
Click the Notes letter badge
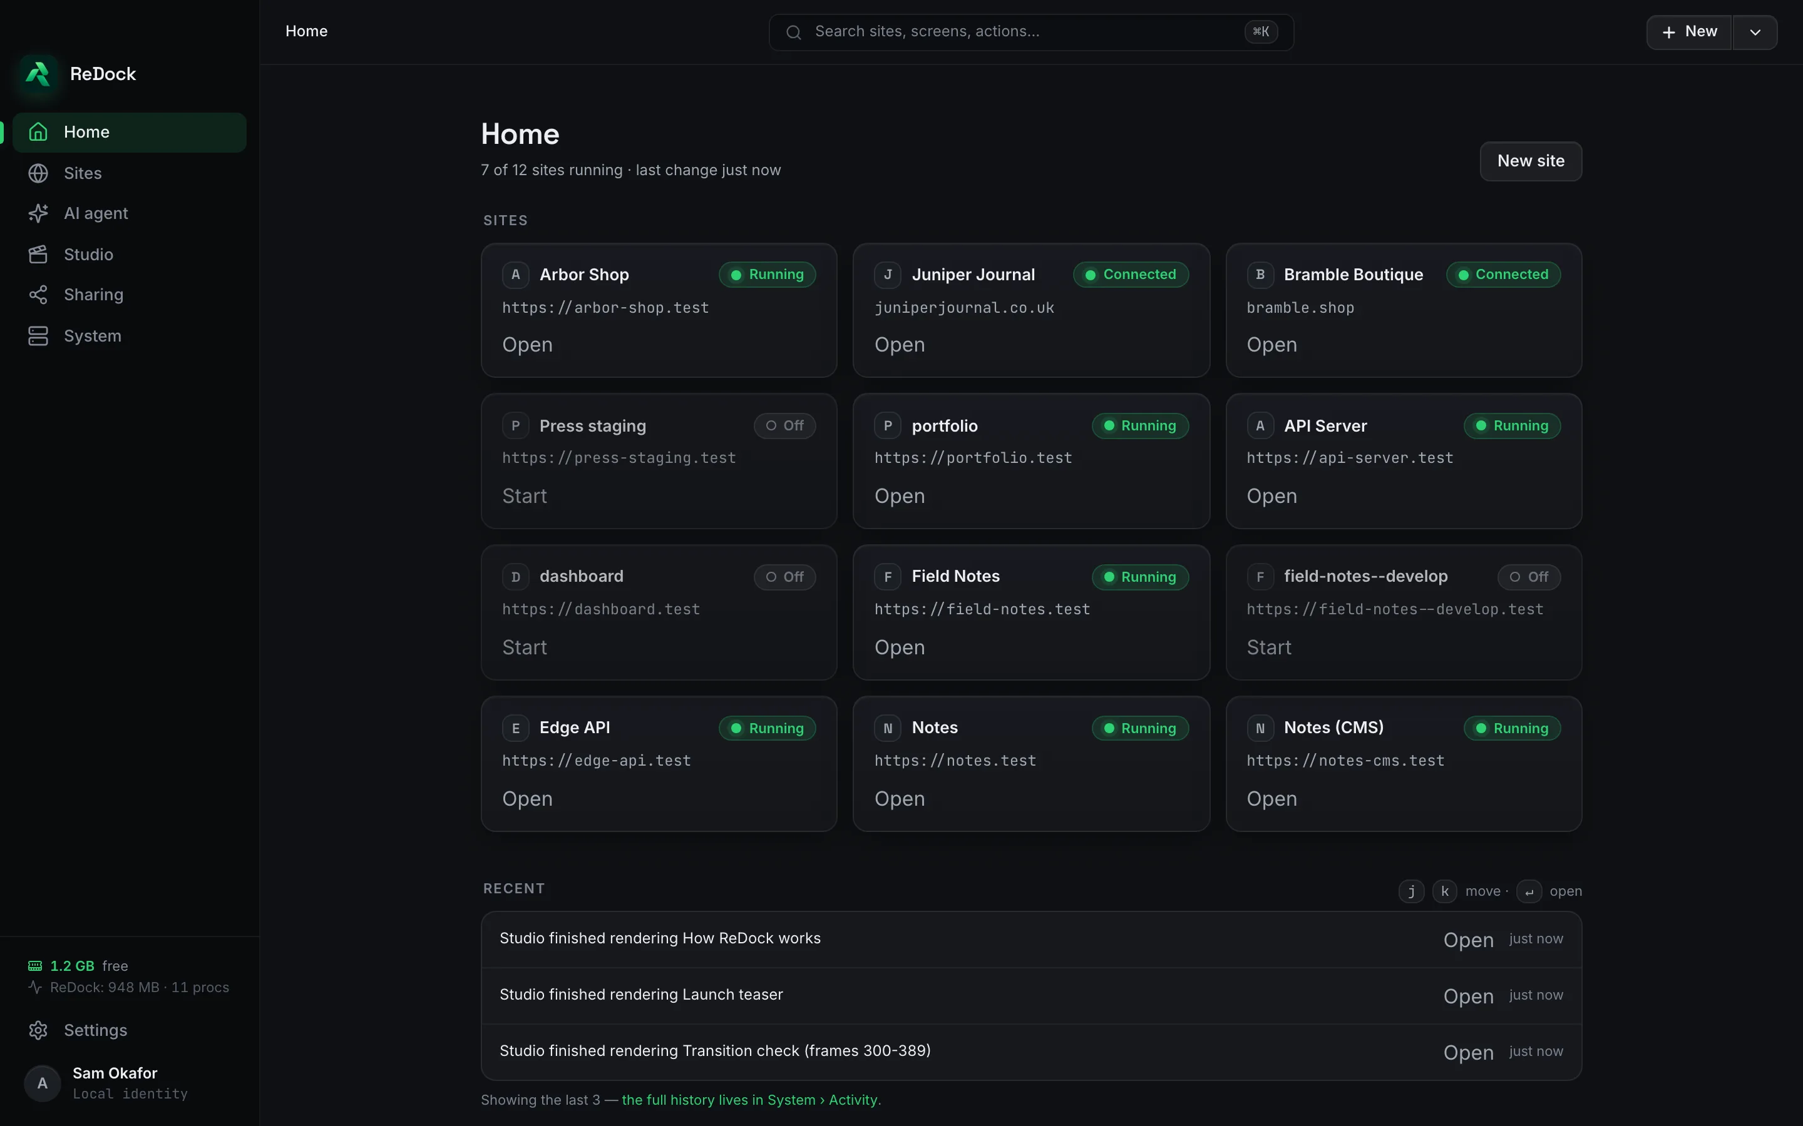(887, 728)
